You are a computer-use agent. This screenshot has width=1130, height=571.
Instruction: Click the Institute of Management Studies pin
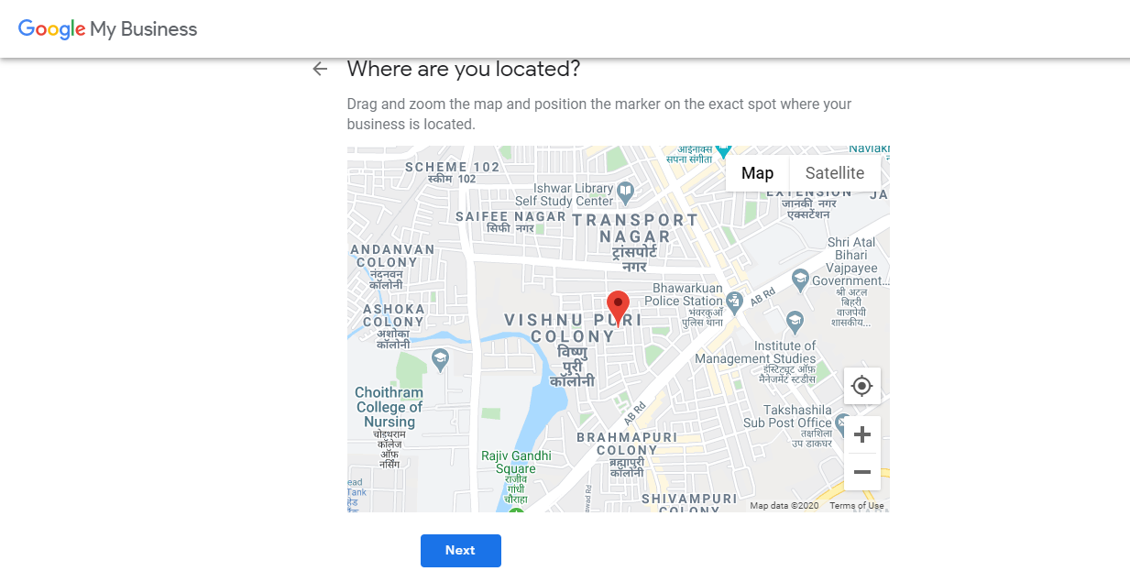click(795, 321)
